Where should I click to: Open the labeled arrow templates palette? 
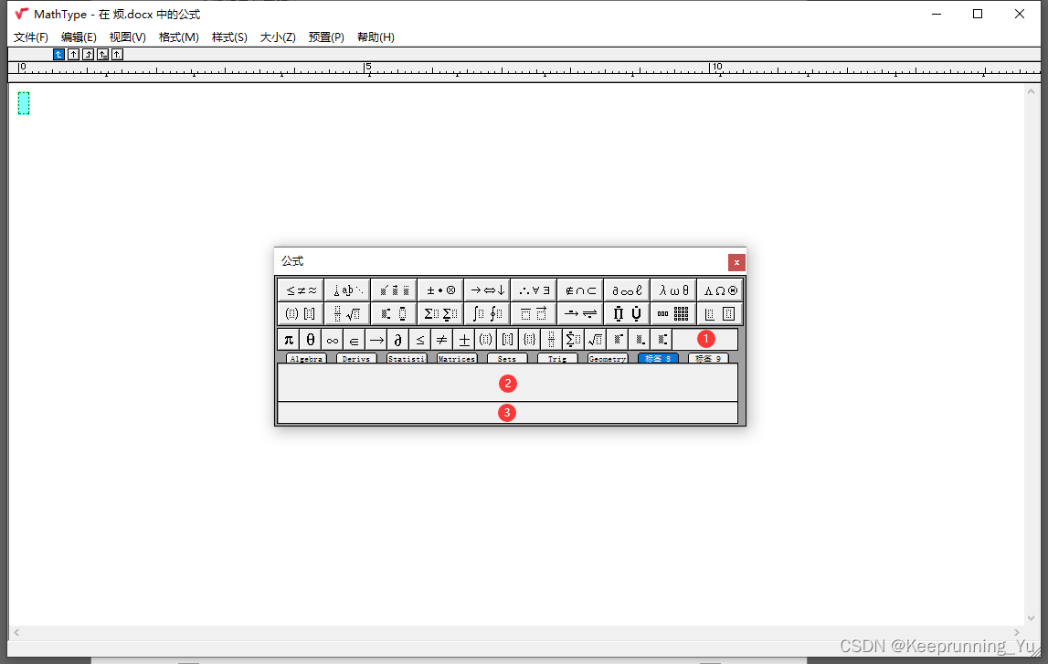pos(580,313)
